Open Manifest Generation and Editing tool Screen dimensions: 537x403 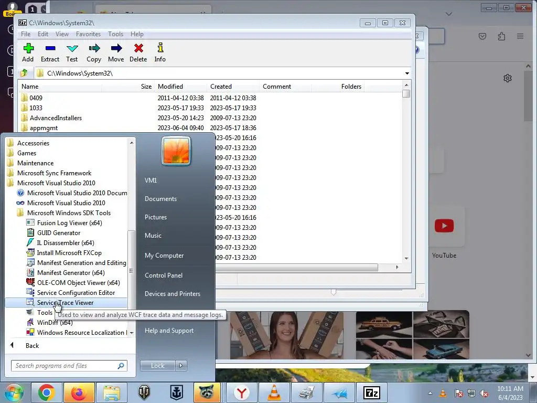77,262
